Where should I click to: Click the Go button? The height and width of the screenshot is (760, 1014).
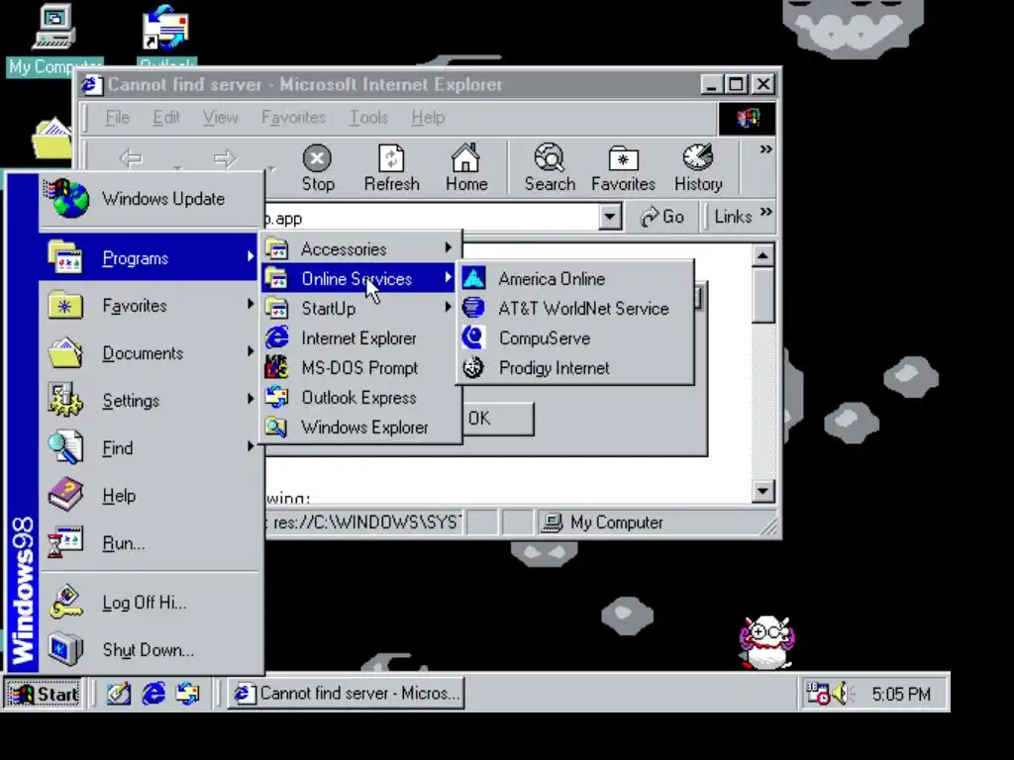[x=662, y=217]
